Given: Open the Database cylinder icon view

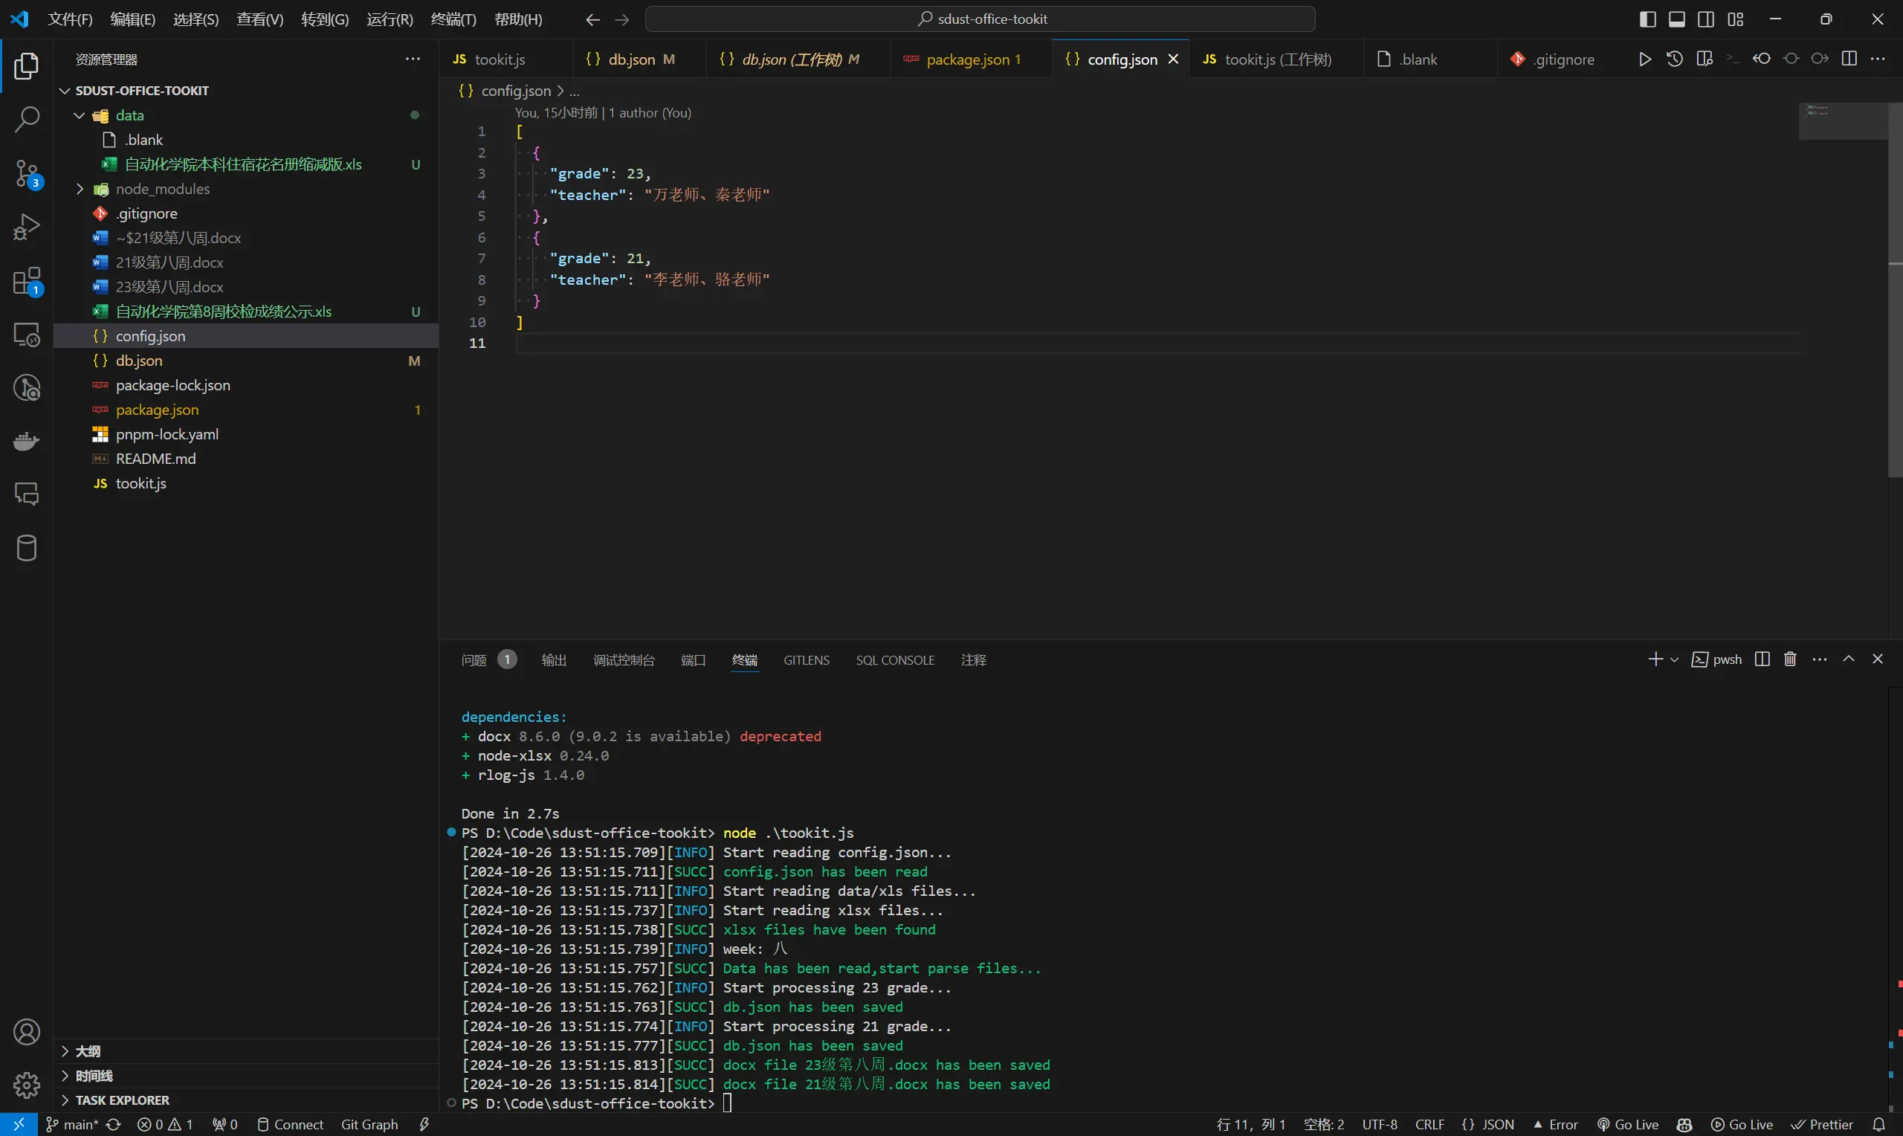Looking at the screenshot, I should [x=27, y=548].
